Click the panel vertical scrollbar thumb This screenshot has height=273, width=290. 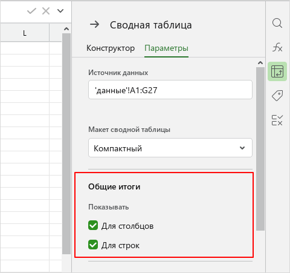click(260, 149)
